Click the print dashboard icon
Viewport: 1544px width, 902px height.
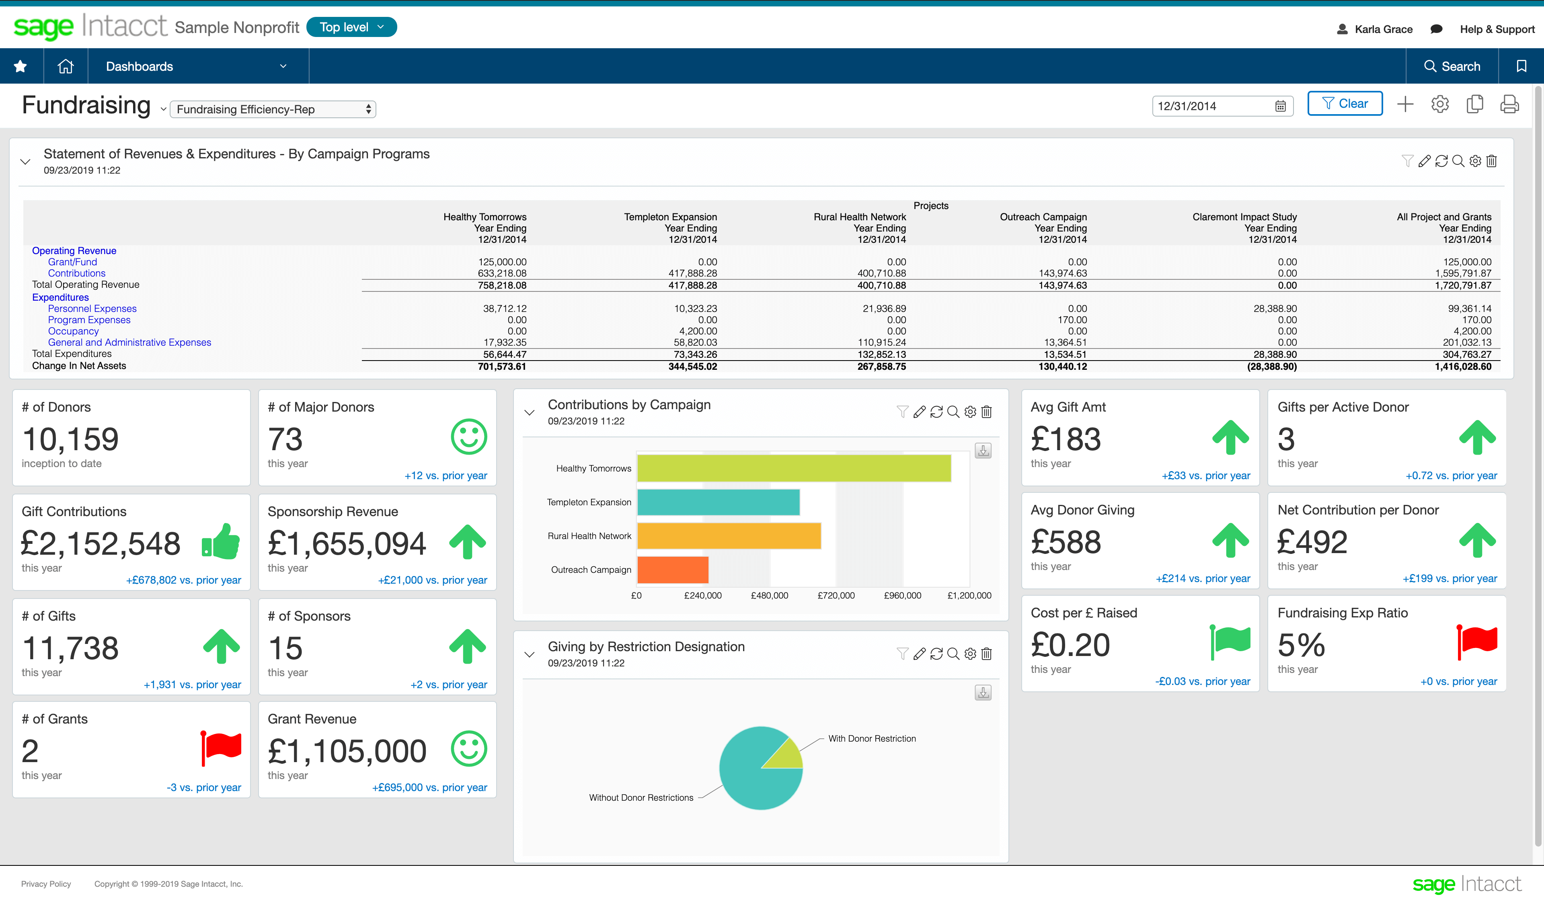pos(1509,104)
